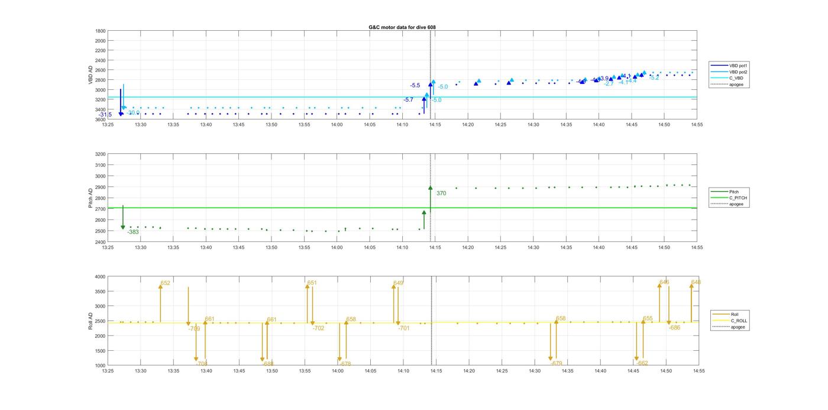
Task: Click the '-2.7' VBD data label
Action: pyautogui.click(x=609, y=84)
